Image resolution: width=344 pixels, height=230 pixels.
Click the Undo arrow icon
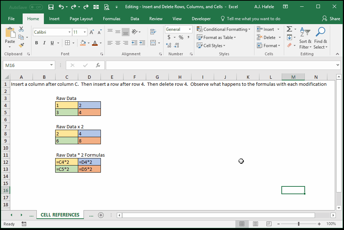click(x=61, y=7)
